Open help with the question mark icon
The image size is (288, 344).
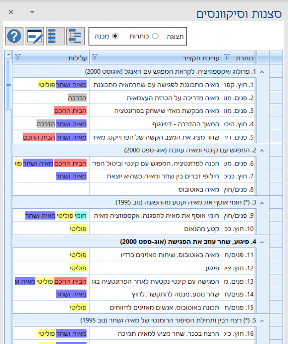coord(14,35)
